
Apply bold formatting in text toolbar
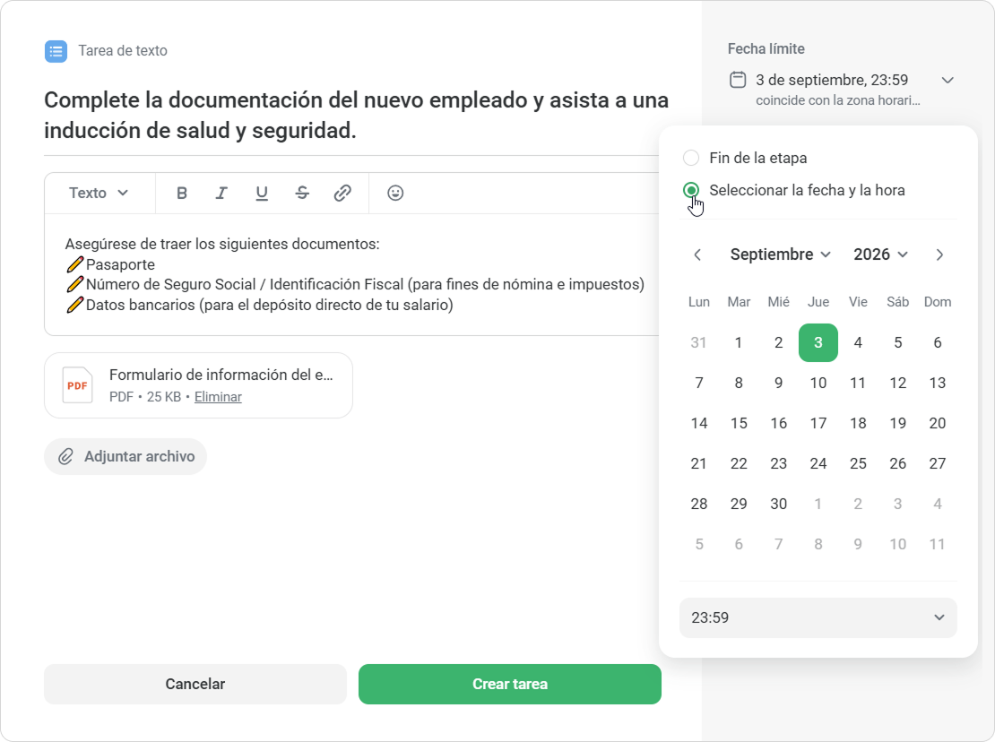pos(181,193)
